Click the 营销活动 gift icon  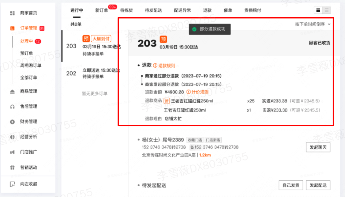12,168
